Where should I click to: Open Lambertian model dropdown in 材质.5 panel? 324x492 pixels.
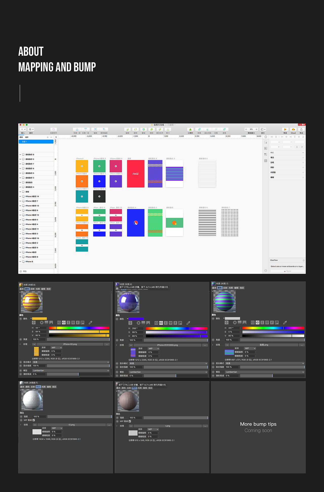pos(168,372)
